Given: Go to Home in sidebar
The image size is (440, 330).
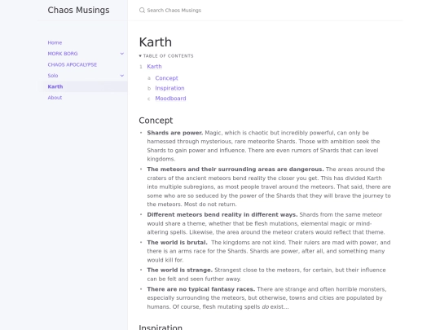Looking at the screenshot, I should [55, 42].
